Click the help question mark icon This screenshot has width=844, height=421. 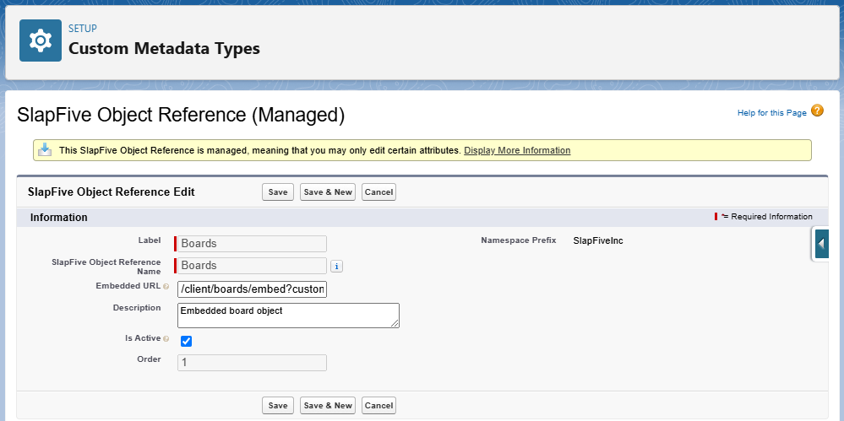[x=817, y=111]
